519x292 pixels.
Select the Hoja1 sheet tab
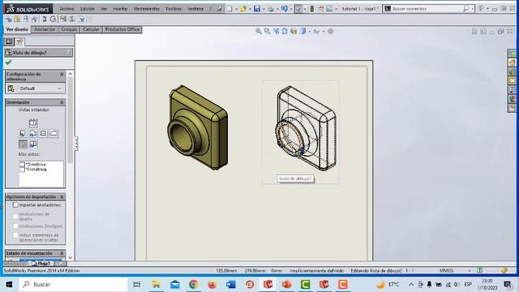tap(41, 264)
